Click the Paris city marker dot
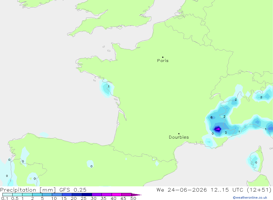The width and height of the screenshot is (273, 200). coord(163,57)
